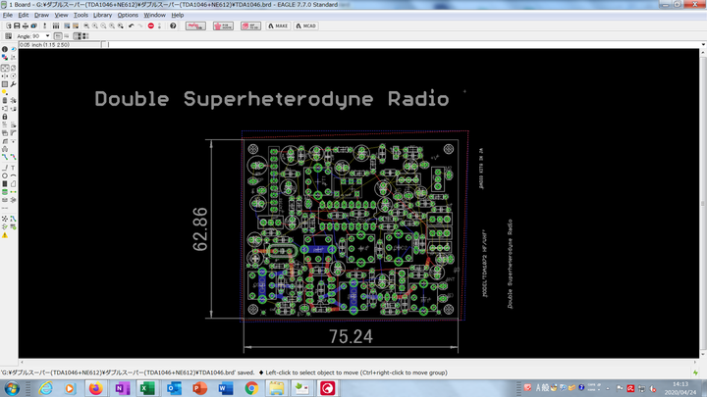
Task: Open Help with the question mark icon
Action: coord(173,25)
